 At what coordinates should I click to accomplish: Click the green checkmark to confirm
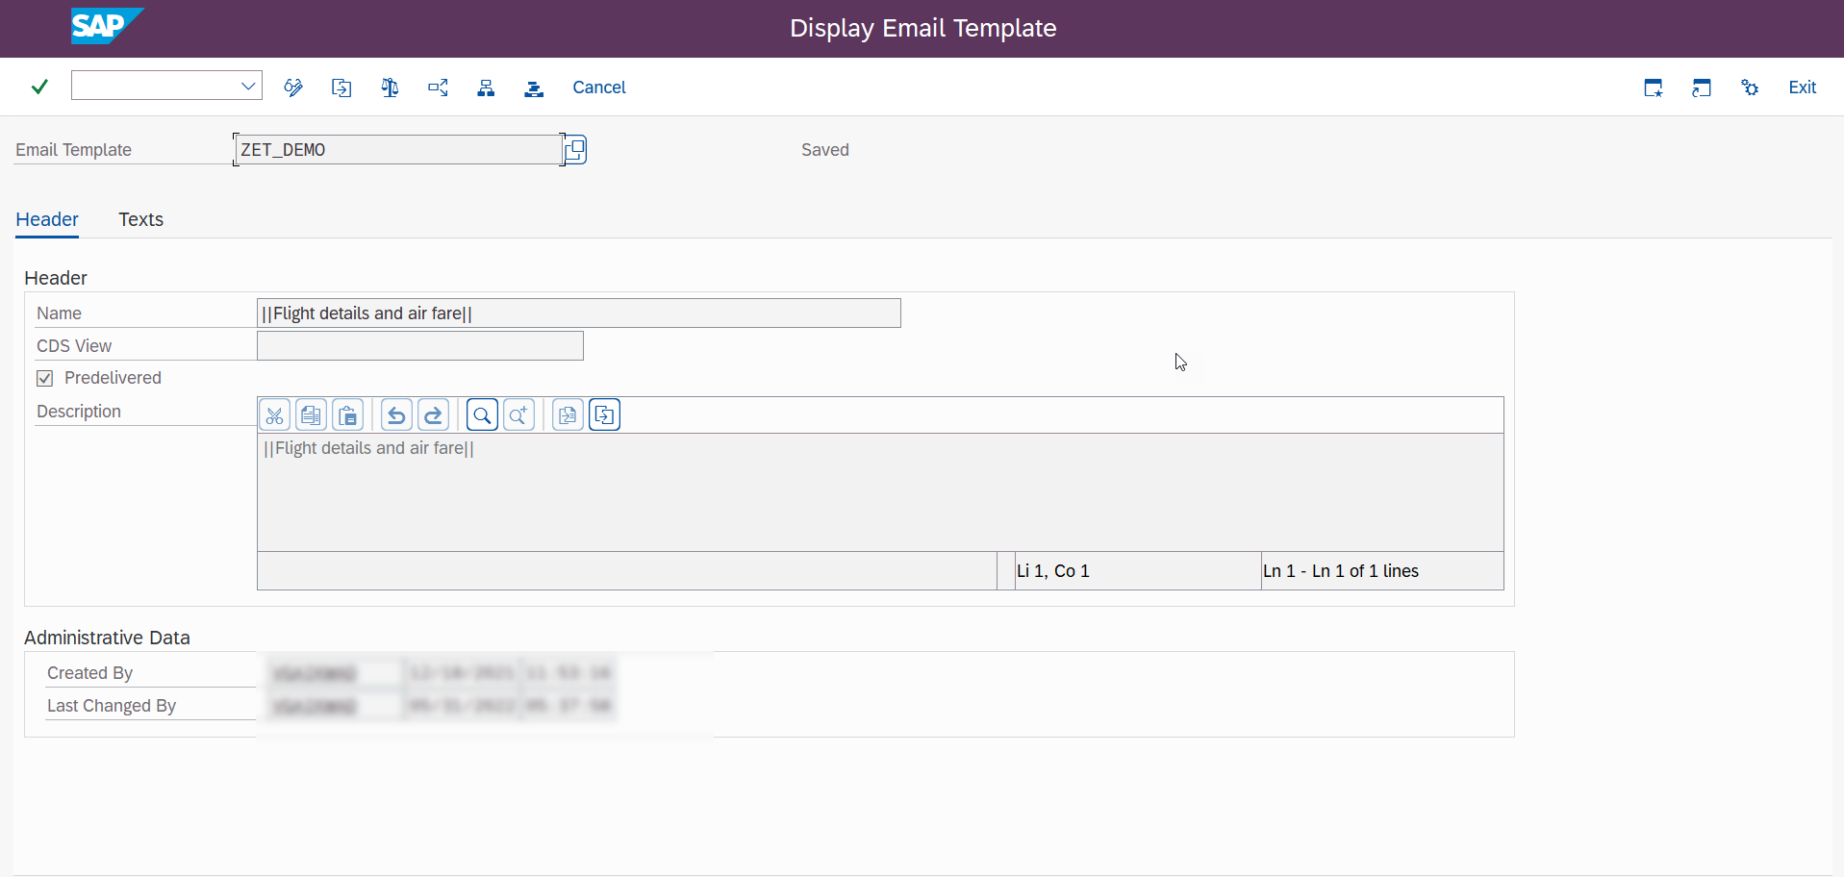coord(38,86)
